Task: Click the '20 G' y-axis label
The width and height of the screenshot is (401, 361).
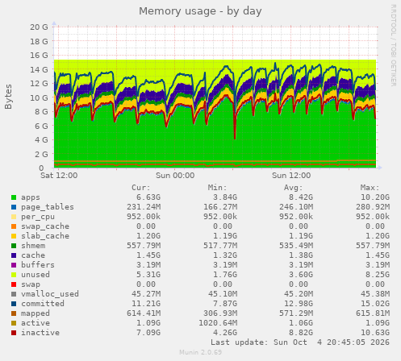Action: [39, 27]
